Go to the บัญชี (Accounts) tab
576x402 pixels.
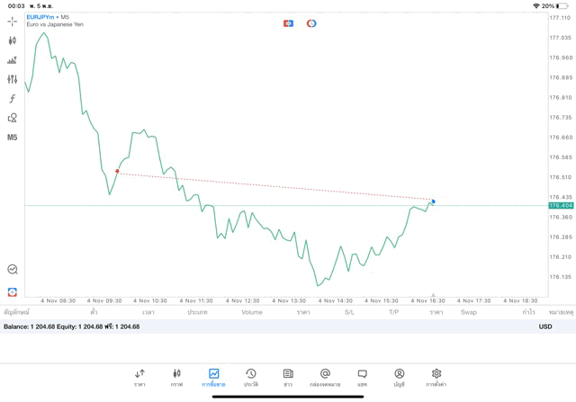[399, 376]
